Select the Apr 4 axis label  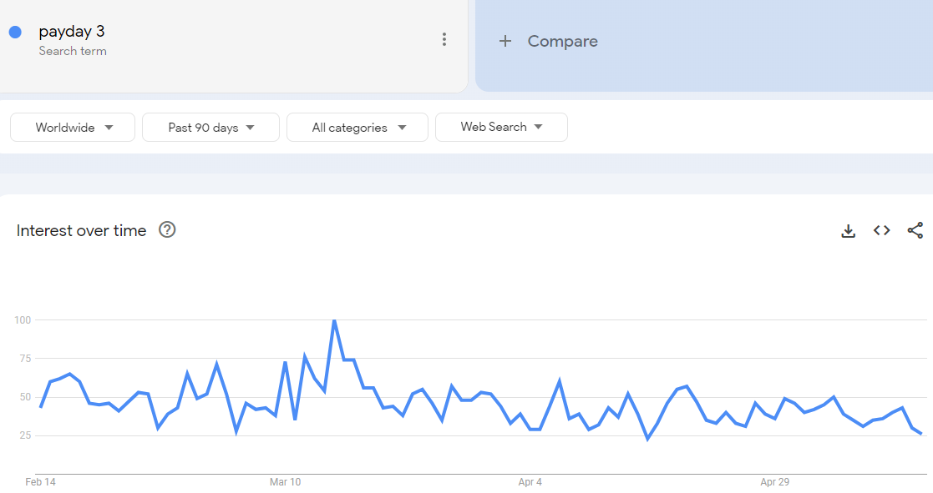(x=530, y=481)
